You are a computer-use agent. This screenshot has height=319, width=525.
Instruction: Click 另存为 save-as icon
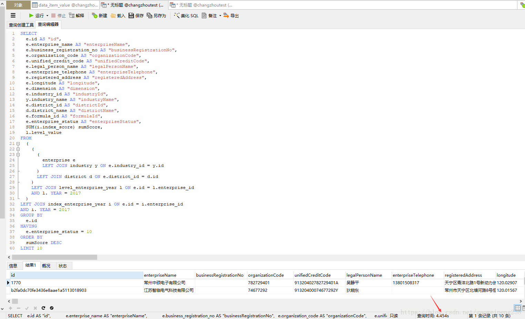[x=150, y=15]
